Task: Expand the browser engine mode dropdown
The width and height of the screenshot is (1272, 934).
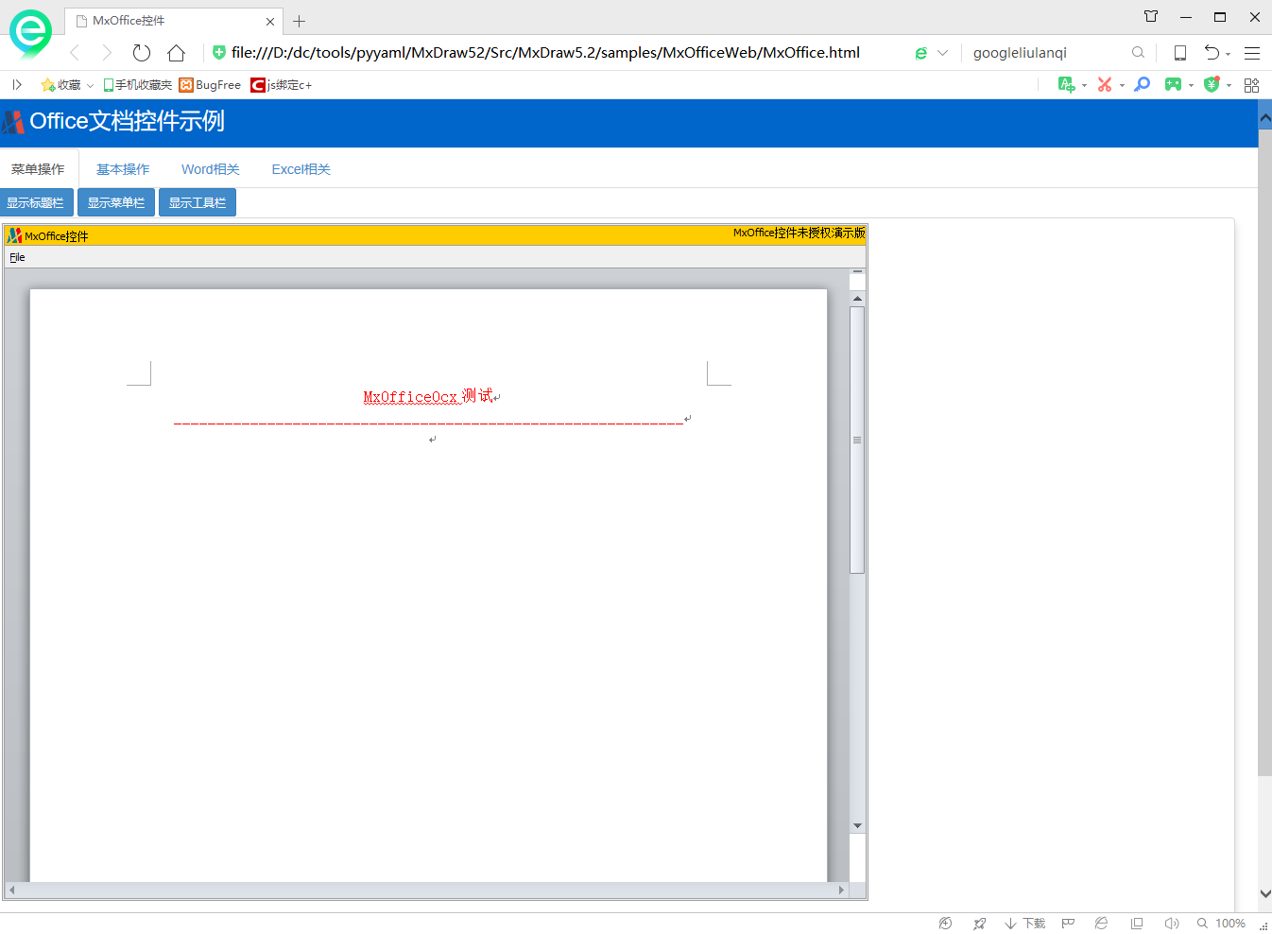Action: pyautogui.click(x=942, y=53)
